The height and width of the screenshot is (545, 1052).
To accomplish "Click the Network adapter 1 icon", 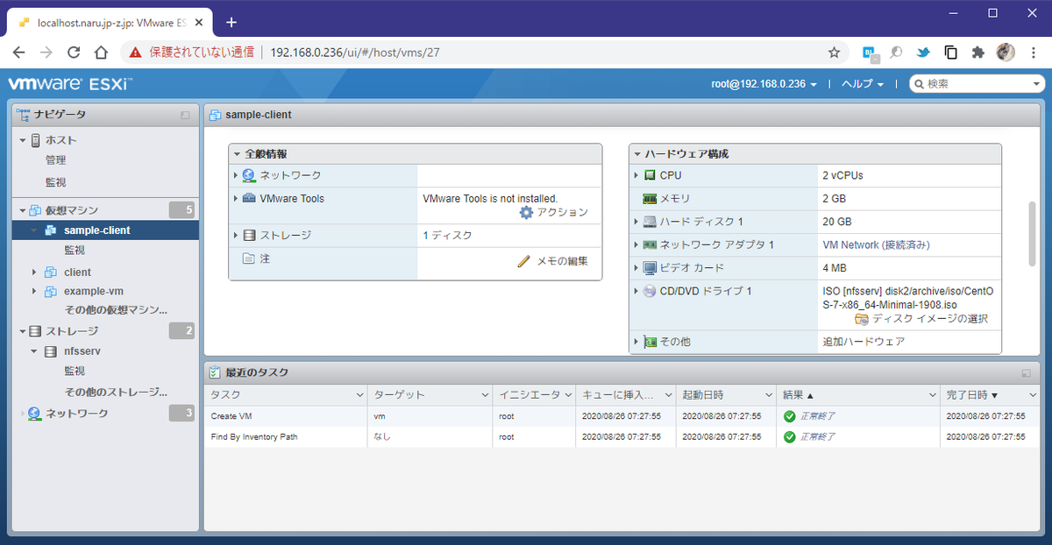I will (x=650, y=244).
